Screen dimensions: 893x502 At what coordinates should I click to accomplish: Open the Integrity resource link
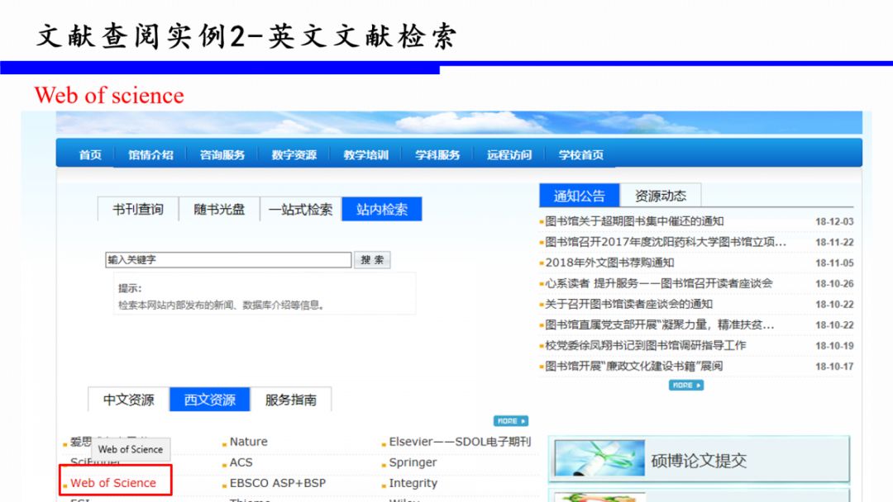coord(413,483)
